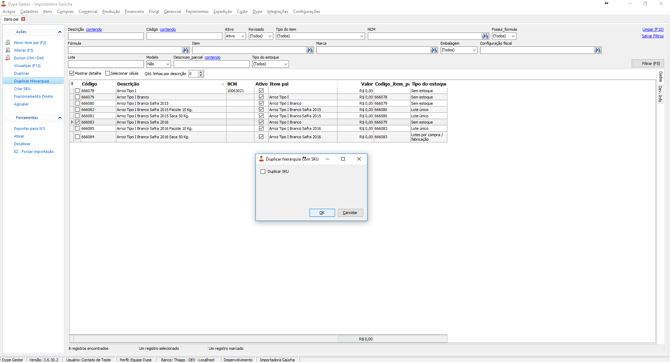Open Configuração fiscal search binoculars icon
The height and width of the screenshot is (362, 670).
(597, 50)
